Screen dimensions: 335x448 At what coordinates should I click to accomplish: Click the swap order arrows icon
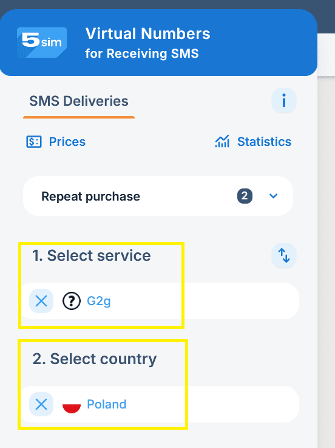[x=283, y=255]
